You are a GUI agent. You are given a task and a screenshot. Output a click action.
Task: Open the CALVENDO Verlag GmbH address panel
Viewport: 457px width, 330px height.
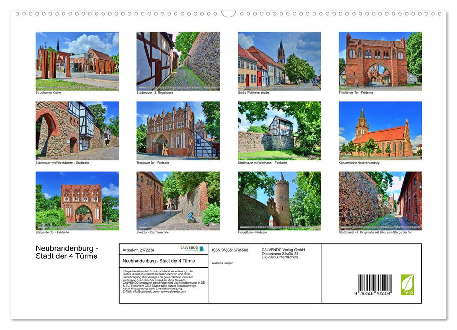(x=282, y=253)
